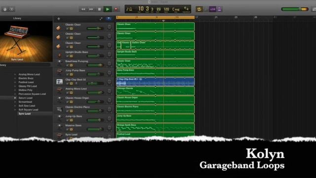The height and width of the screenshot is (178, 316).
Task: Click the Clap Clap Beat 02 track icon
Action: click(59, 82)
